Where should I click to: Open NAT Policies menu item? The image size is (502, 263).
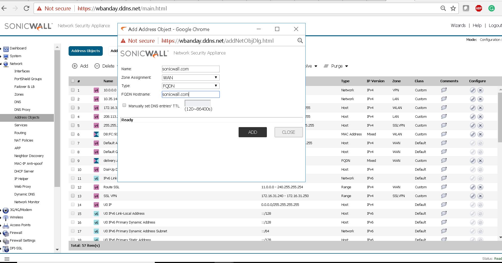click(x=24, y=140)
